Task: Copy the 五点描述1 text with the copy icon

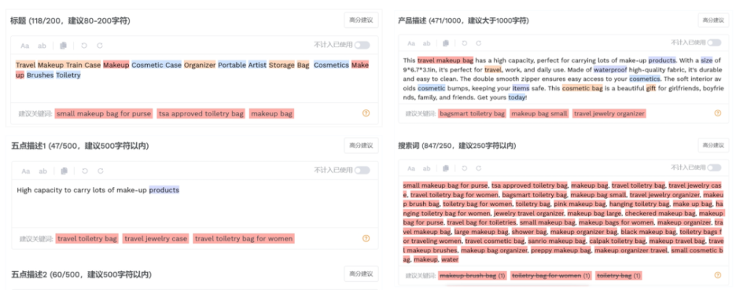Action: 64,171
